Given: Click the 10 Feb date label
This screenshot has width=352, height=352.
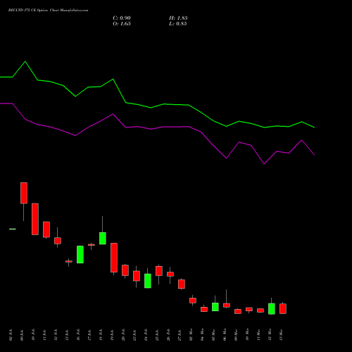Looking at the screenshot, I should pyautogui.click(x=34, y=334).
